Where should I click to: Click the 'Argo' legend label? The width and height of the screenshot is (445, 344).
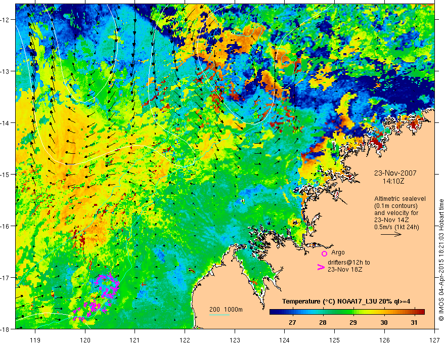pos(338,252)
